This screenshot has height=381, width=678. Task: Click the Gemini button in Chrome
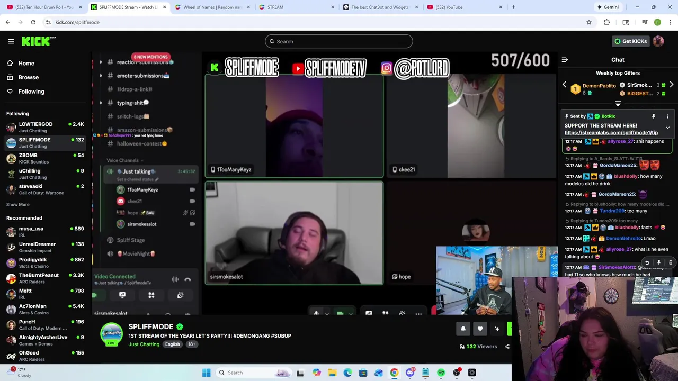[x=608, y=7]
